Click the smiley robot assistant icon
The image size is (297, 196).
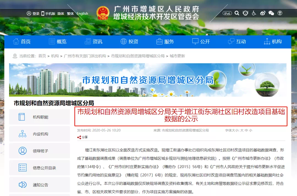coord(245,13)
